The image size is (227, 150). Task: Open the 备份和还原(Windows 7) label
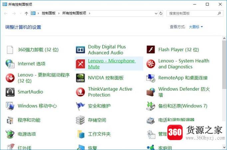click(x=183, y=106)
